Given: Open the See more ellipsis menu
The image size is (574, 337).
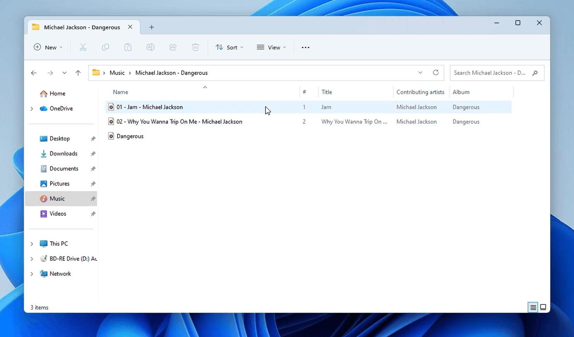Looking at the screenshot, I should [305, 47].
